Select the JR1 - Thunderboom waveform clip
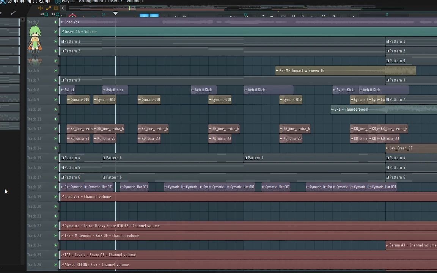Screen dimensions: 437x273 tap(384, 109)
